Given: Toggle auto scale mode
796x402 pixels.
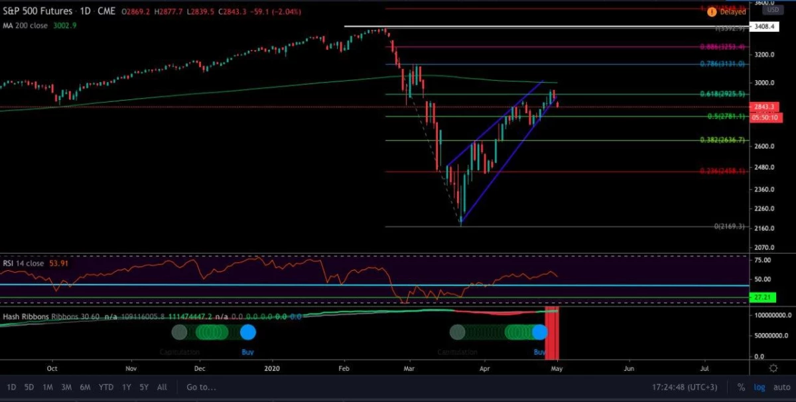Looking at the screenshot, I should pos(781,387).
